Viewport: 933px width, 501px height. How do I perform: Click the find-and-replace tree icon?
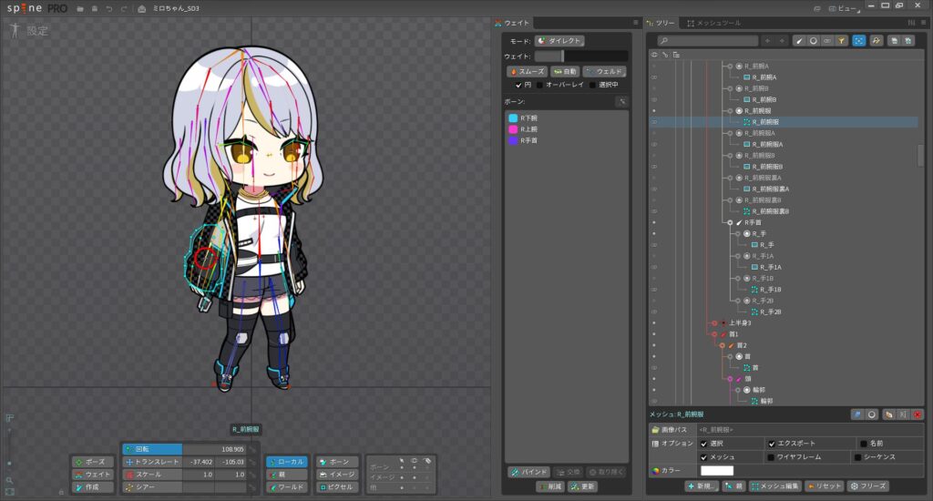[876, 40]
